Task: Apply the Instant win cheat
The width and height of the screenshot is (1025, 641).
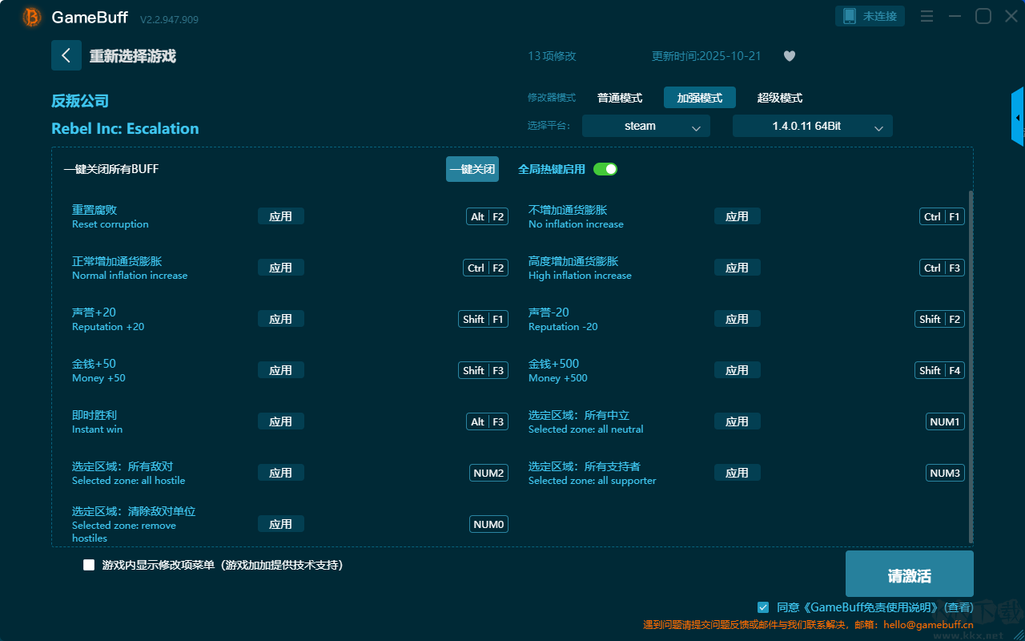Action: pyautogui.click(x=280, y=421)
